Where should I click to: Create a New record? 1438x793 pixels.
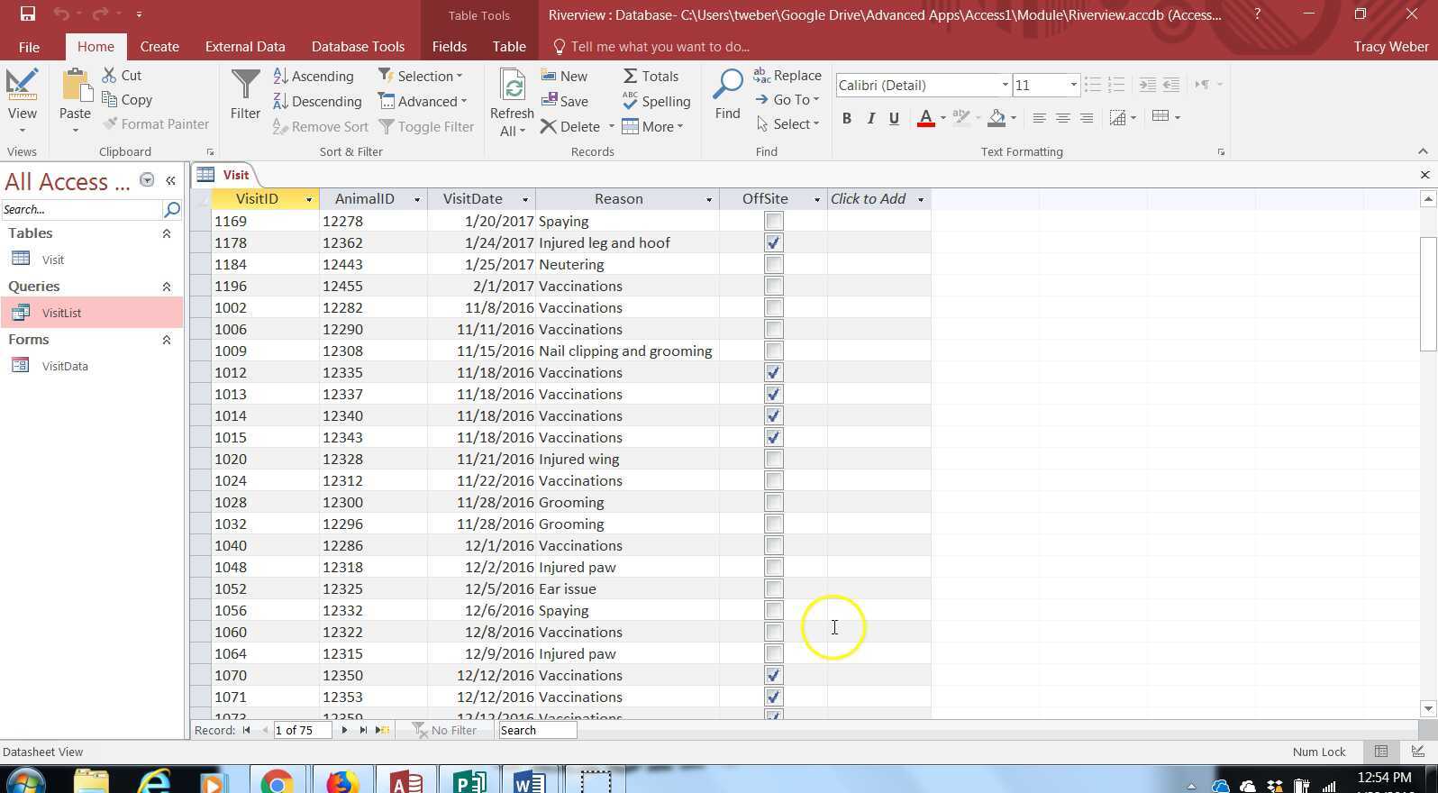(564, 77)
